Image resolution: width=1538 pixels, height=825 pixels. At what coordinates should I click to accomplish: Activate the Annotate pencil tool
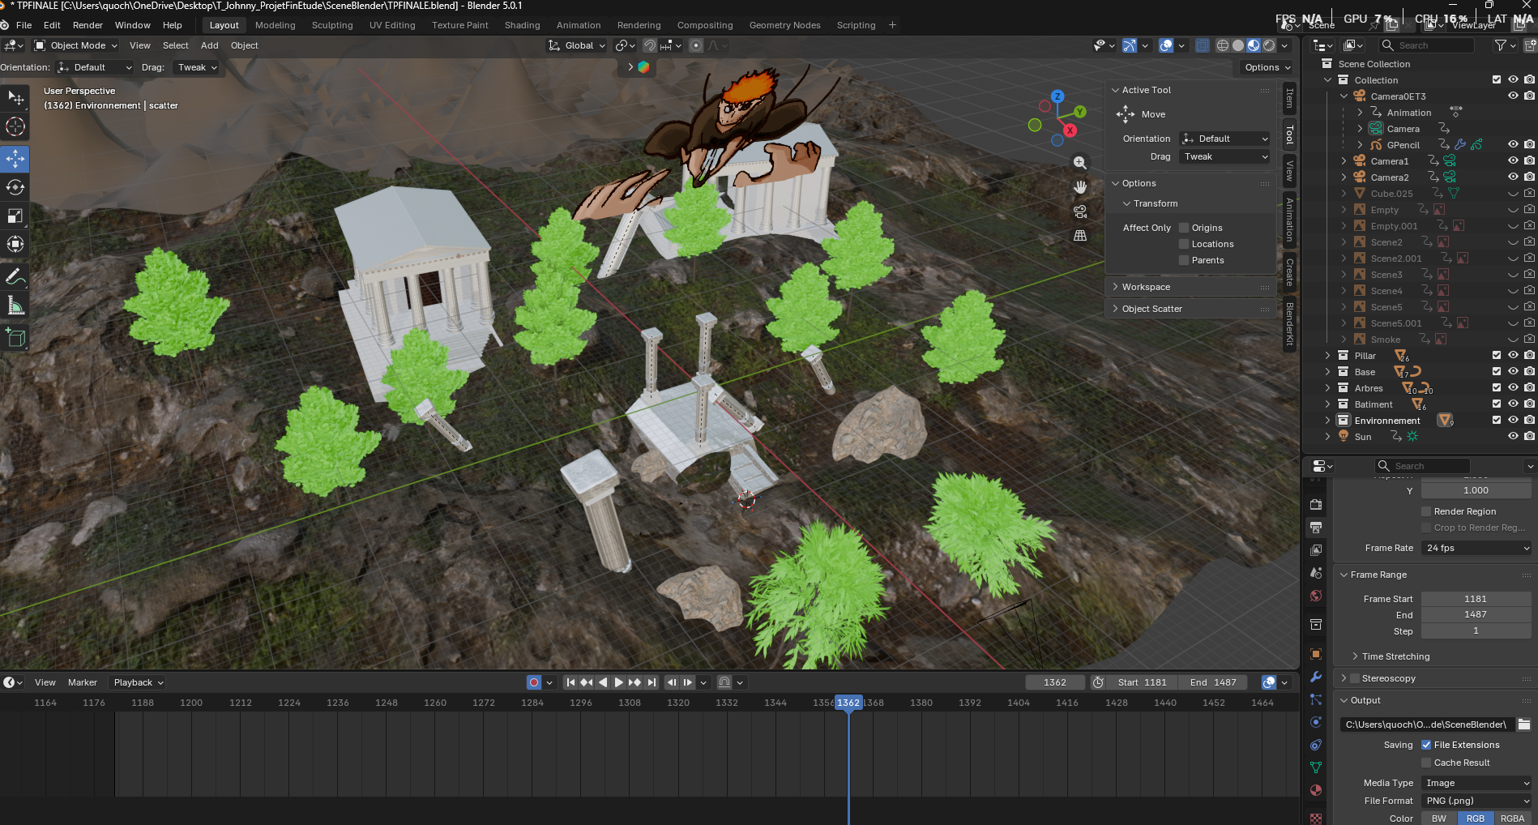[15, 277]
